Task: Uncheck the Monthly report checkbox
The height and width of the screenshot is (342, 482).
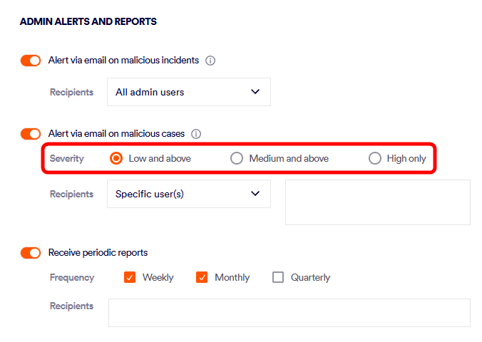Action: (202, 277)
